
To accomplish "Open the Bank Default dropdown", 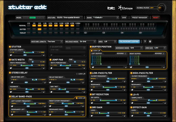I will pyautogui.click(x=106, y=18).
